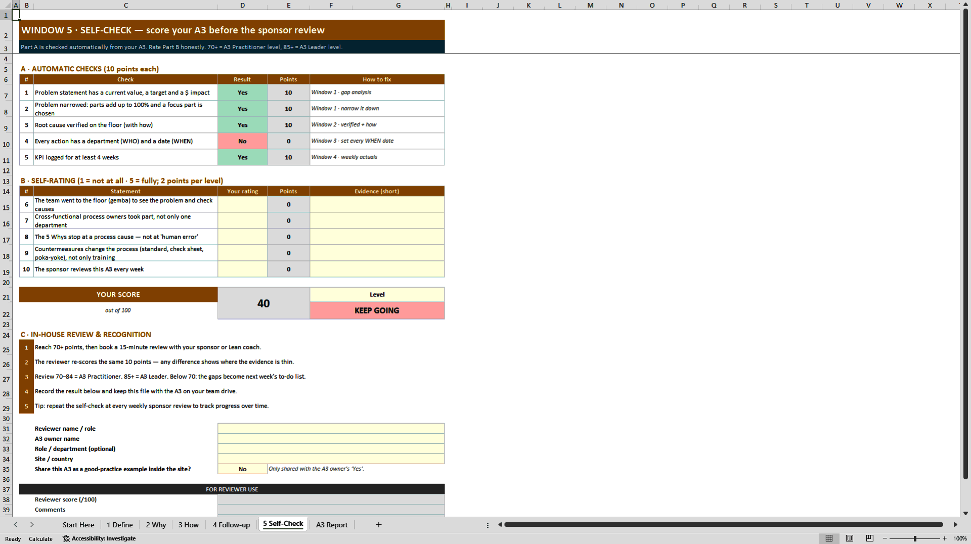Click the Reviewer name / role input field
Image resolution: width=971 pixels, height=544 pixels.
pos(331,428)
